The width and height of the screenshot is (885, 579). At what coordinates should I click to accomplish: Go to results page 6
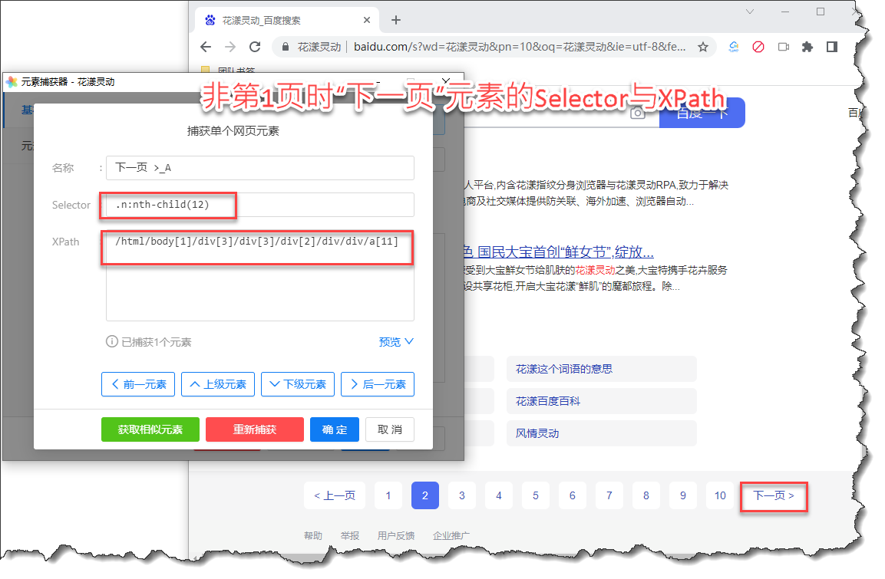pos(573,495)
